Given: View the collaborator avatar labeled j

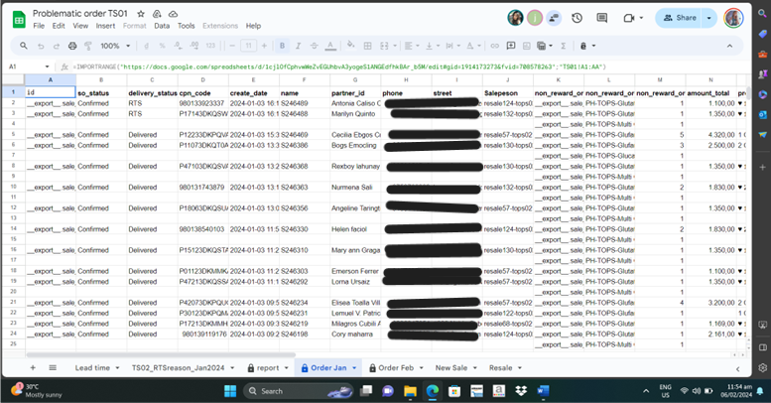Looking at the screenshot, I should pyautogui.click(x=535, y=18).
